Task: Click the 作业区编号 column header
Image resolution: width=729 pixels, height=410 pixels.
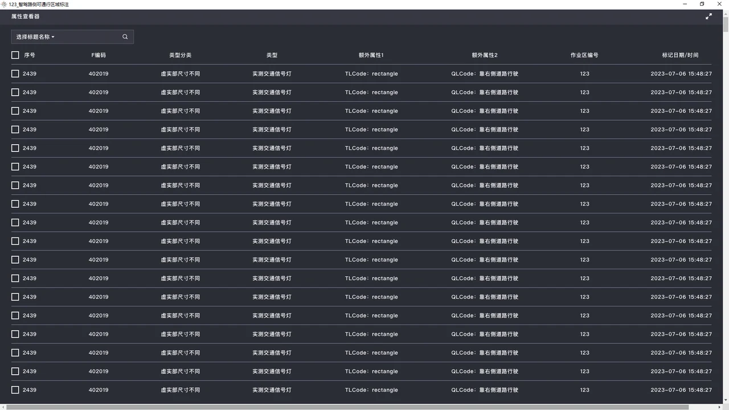Action: click(x=584, y=55)
